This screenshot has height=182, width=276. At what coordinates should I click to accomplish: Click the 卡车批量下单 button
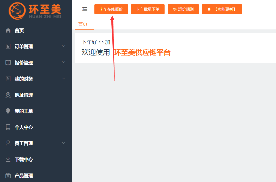coord(148,9)
